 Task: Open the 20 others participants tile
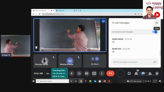95,61
